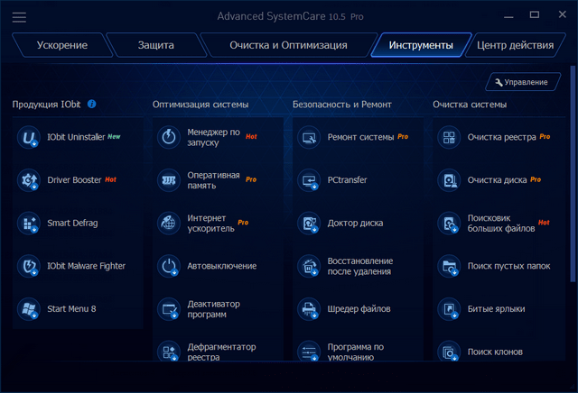578x393 pixels.
Task: Click the IObit Malware Fighter icon
Action: (30, 266)
